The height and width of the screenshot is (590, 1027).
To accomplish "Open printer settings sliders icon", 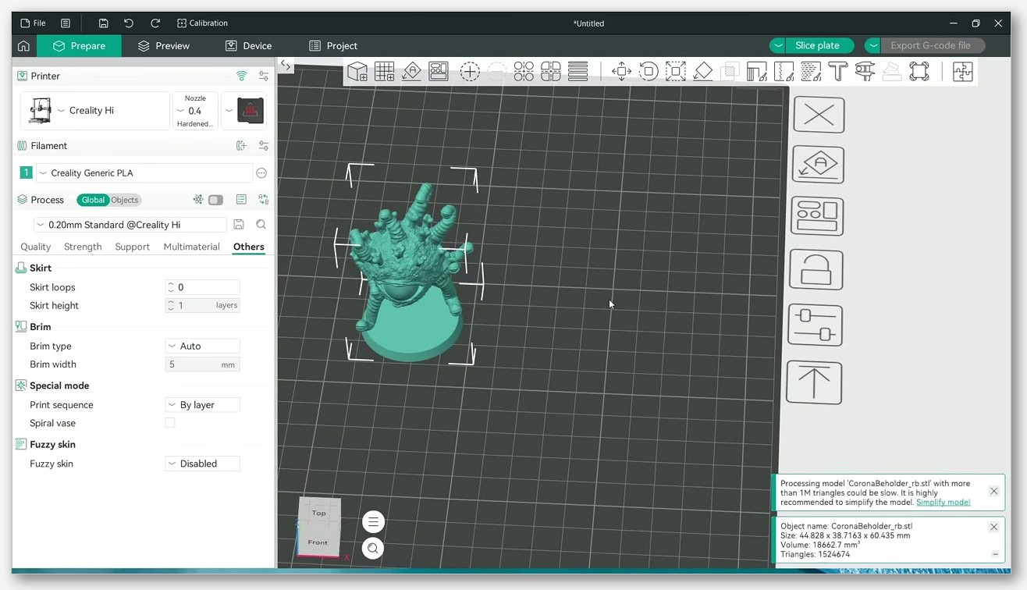I will point(264,76).
